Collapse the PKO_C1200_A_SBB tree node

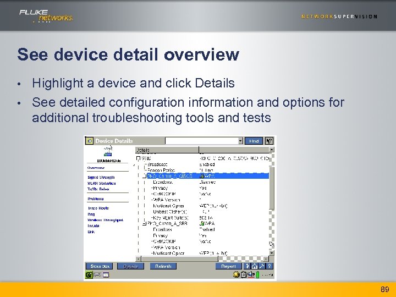coord(145,223)
